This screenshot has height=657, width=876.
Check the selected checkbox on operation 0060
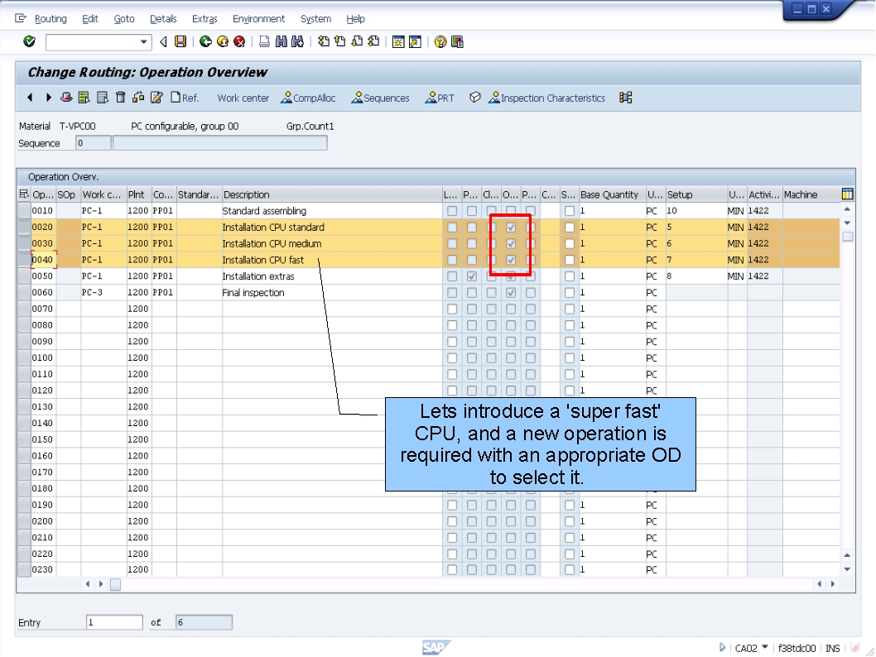pos(511,292)
